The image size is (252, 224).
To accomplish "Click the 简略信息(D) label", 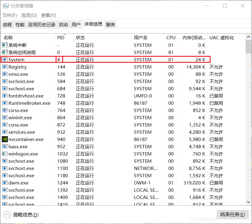I will click(26, 215).
